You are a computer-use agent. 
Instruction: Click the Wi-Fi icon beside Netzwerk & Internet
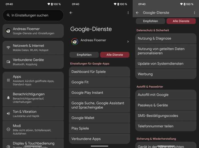[x=8, y=48]
